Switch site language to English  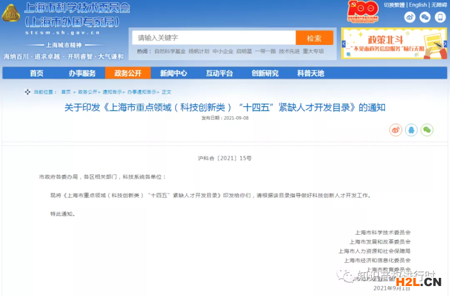click(x=419, y=5)
